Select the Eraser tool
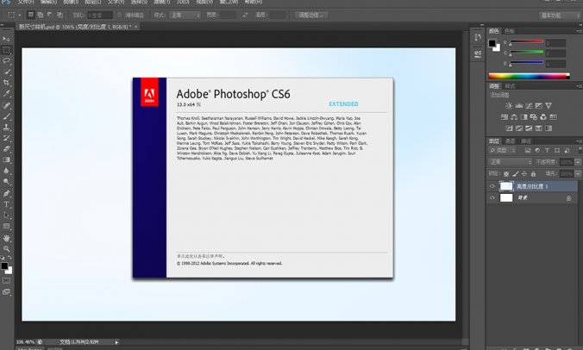The width and height of the screenshot is (583, 350). [x=6, y=149]
